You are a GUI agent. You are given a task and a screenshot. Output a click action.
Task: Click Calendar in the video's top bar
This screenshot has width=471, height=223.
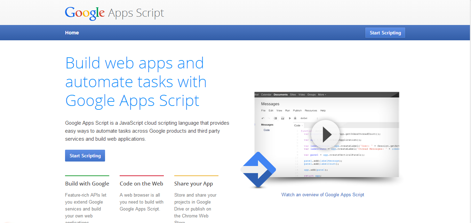point(266,94)
